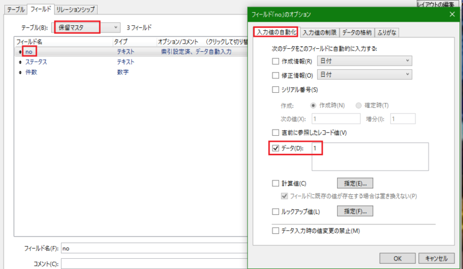
Task: Click the フィールド名 column header
Action: (64, 42)
